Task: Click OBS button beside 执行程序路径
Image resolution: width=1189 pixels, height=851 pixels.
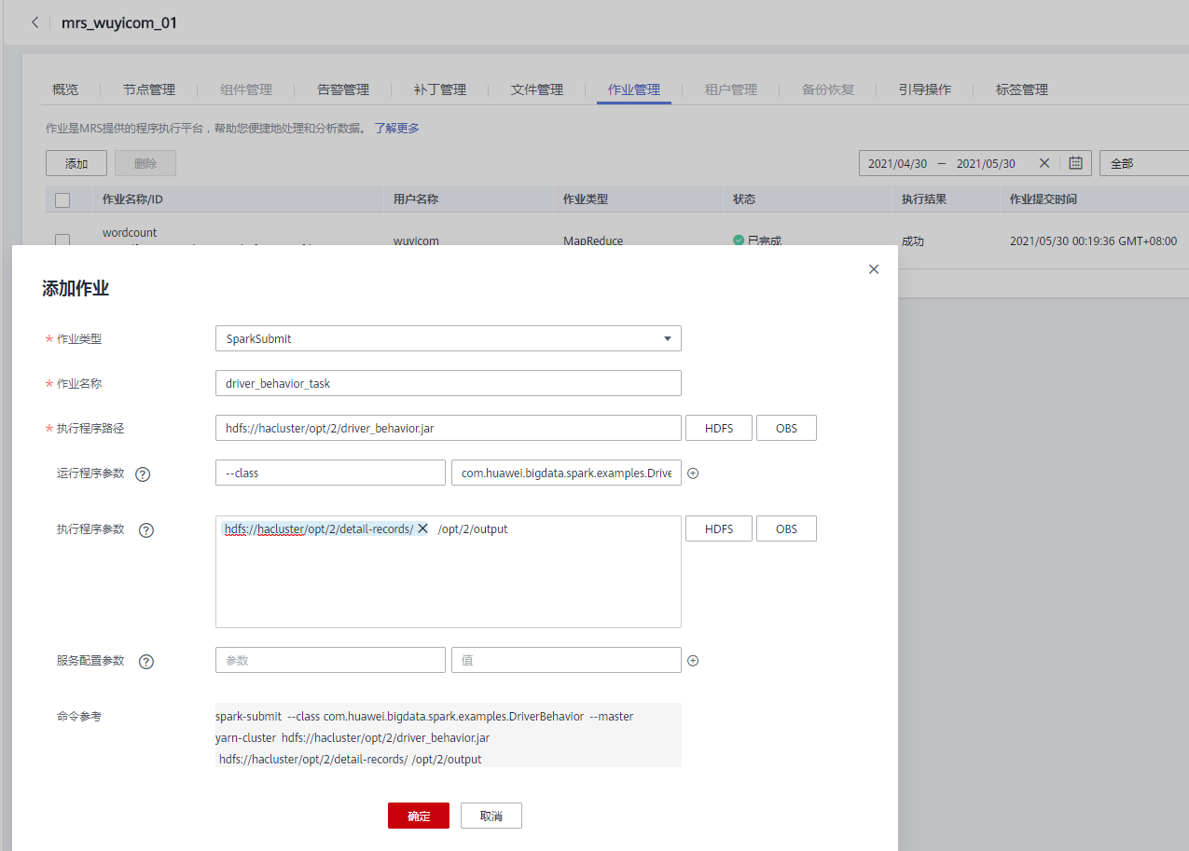Action: (x=786, y=428)
